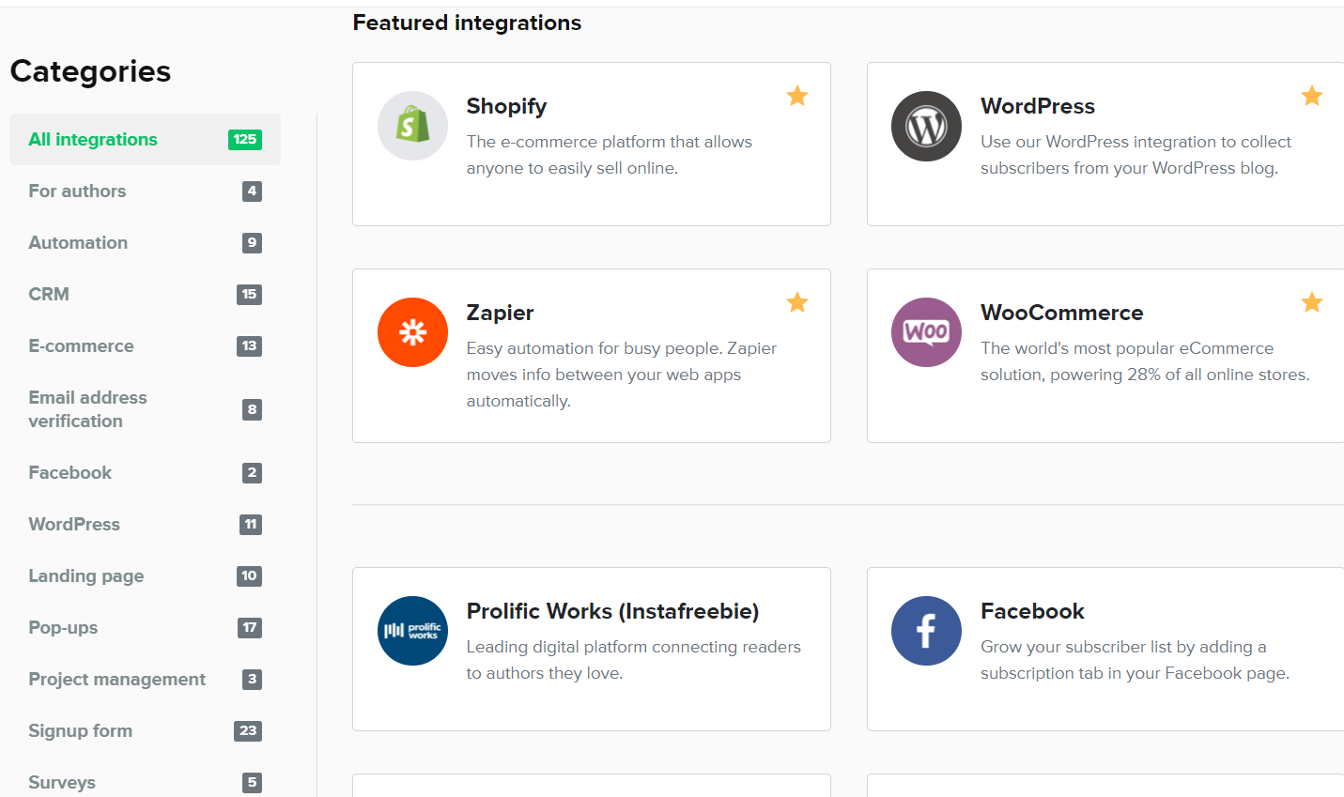This screenshot has width=1344, height=797.
Task: Click the star on the Shopify card
Action: point(797,96)
